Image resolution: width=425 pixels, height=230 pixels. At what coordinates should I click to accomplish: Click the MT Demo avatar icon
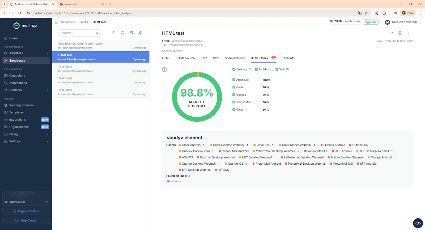click(x=387, y=22)
